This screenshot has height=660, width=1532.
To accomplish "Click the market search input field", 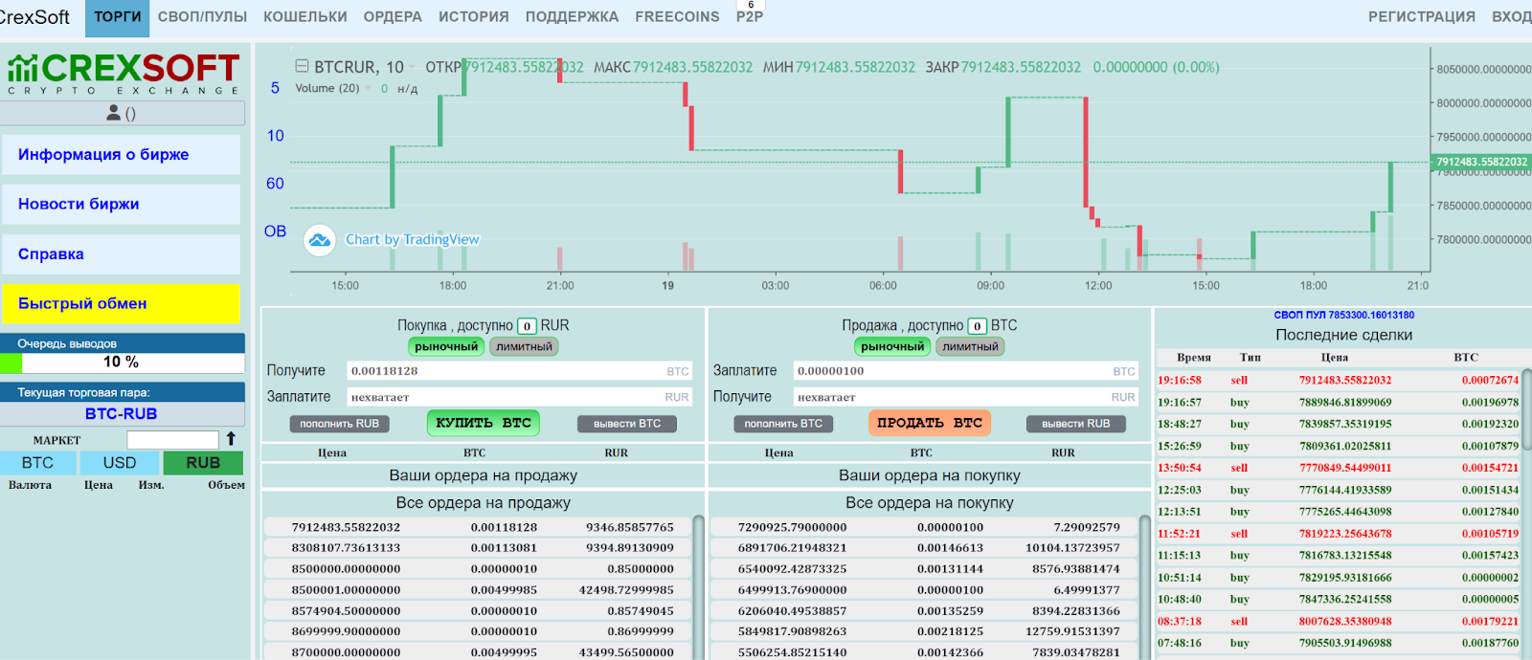I will tap(172, 440).
